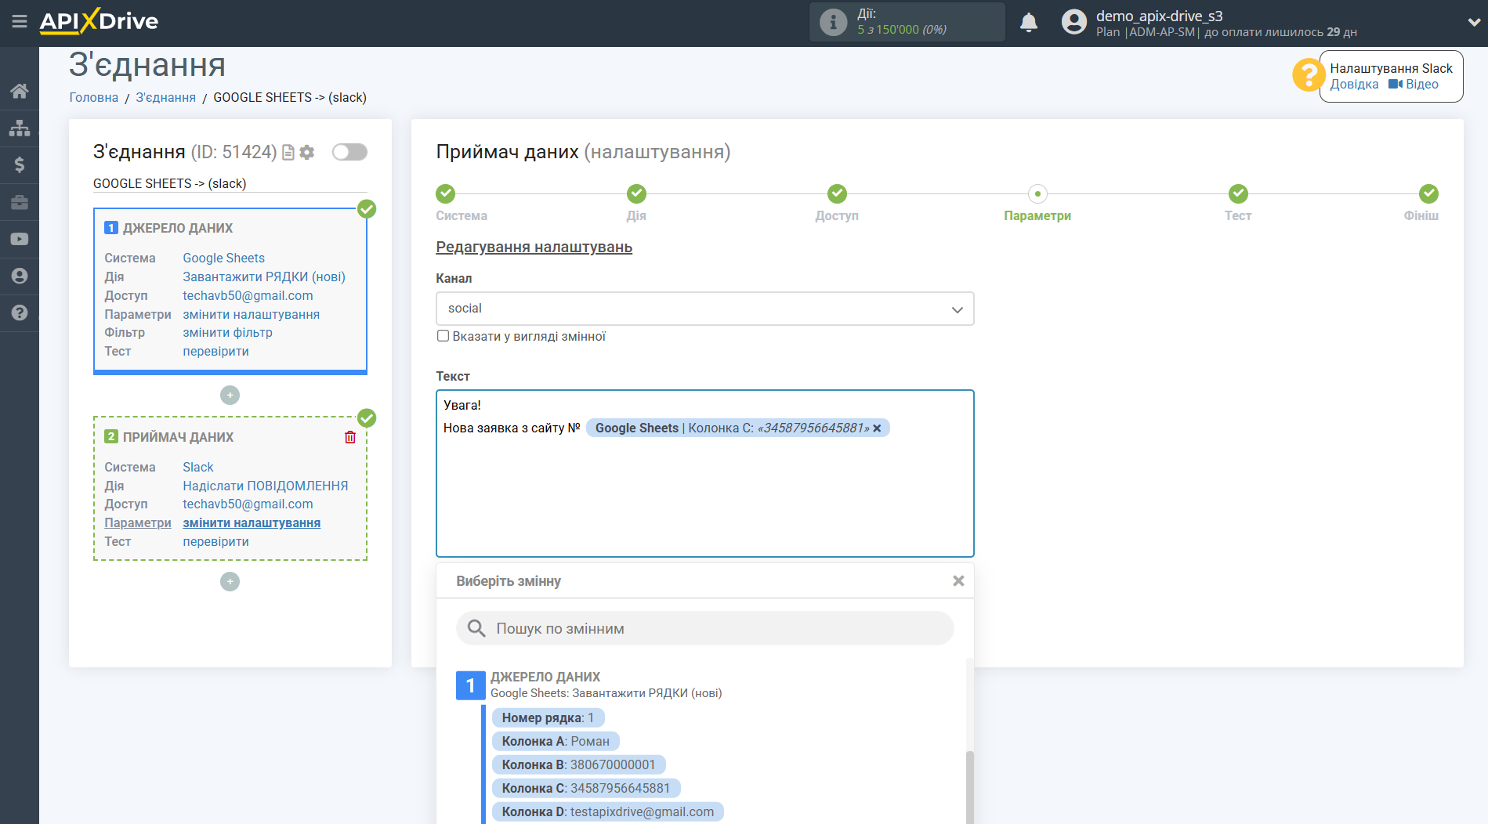Open the user profile sidebar icon
This screenshot has width=1488, height=824.
20,276
